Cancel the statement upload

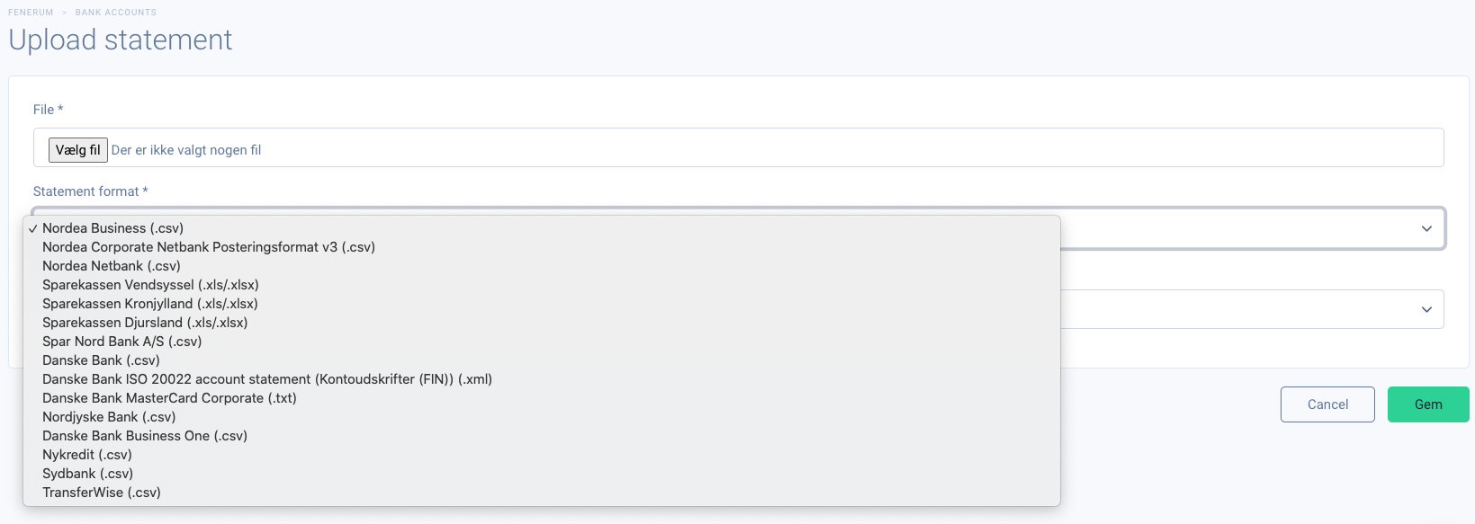(1327, 404)
